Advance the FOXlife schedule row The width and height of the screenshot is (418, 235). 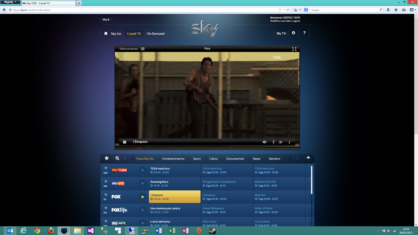click(x=309, y=210)
